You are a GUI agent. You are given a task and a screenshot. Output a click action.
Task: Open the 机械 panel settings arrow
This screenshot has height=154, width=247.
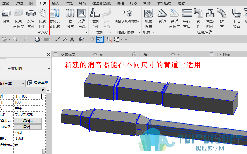pos(153,33)
